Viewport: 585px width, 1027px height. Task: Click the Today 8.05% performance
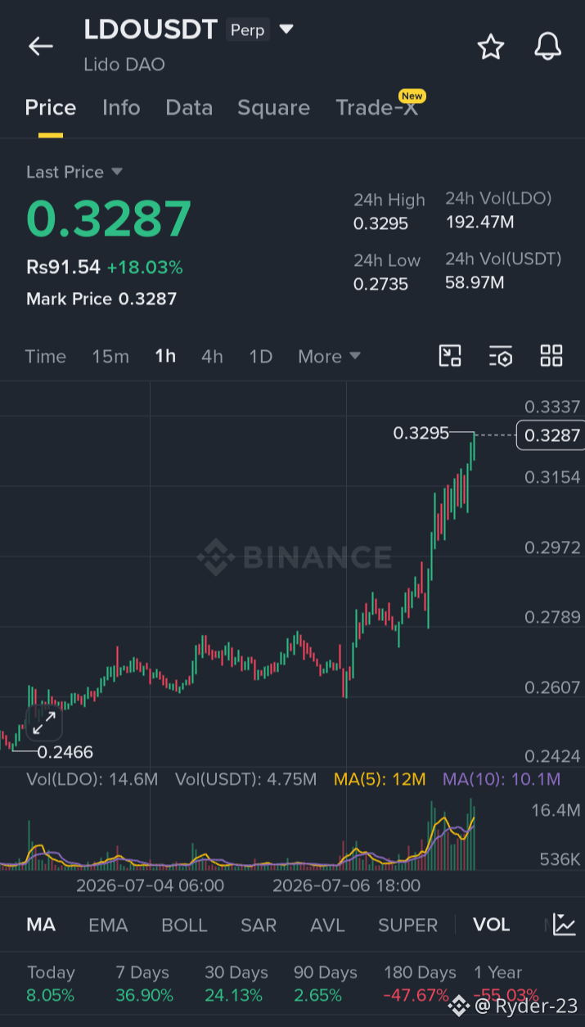tap(51, 984)
